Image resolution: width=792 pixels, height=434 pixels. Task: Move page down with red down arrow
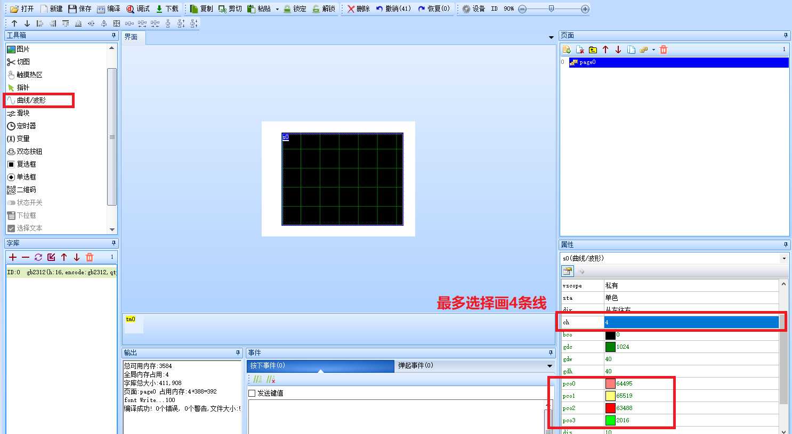tap(618, 50)
